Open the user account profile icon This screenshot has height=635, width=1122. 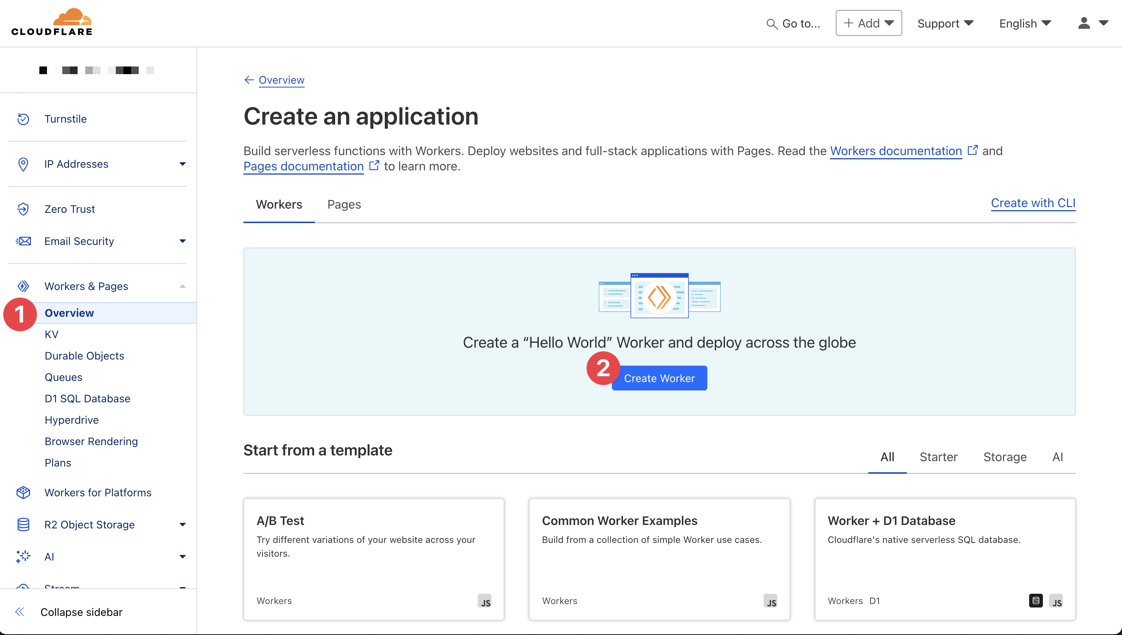pyautogui.click(x=1084, y=23)
